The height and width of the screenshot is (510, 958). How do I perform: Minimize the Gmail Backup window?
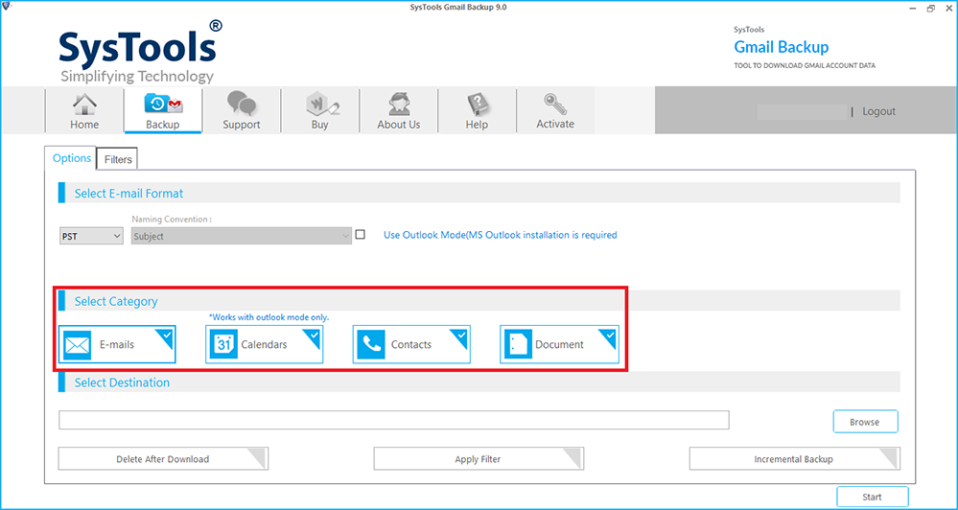tap(912, 8)
